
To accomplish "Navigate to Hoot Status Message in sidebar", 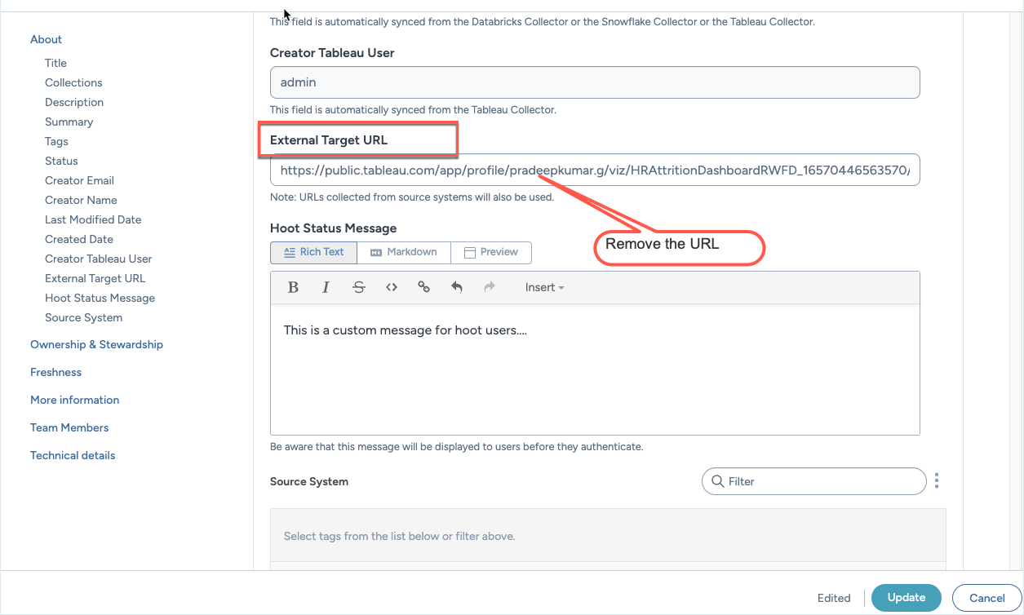I will [100, 298].
